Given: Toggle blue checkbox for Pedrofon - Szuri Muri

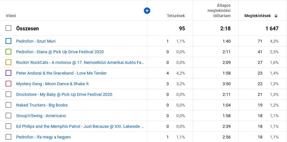Looking at the screenshot, I should (8, 41).
